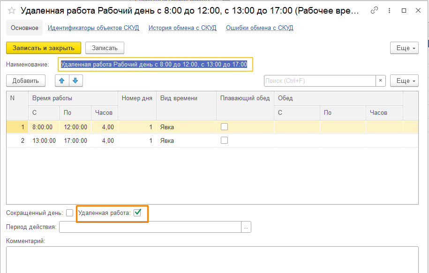Screen dimensions: 429x273
Task: Open the История обмена с СКУД tab
Action: 182,28
